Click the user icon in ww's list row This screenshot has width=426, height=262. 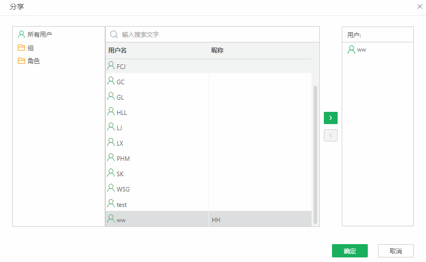111,219
